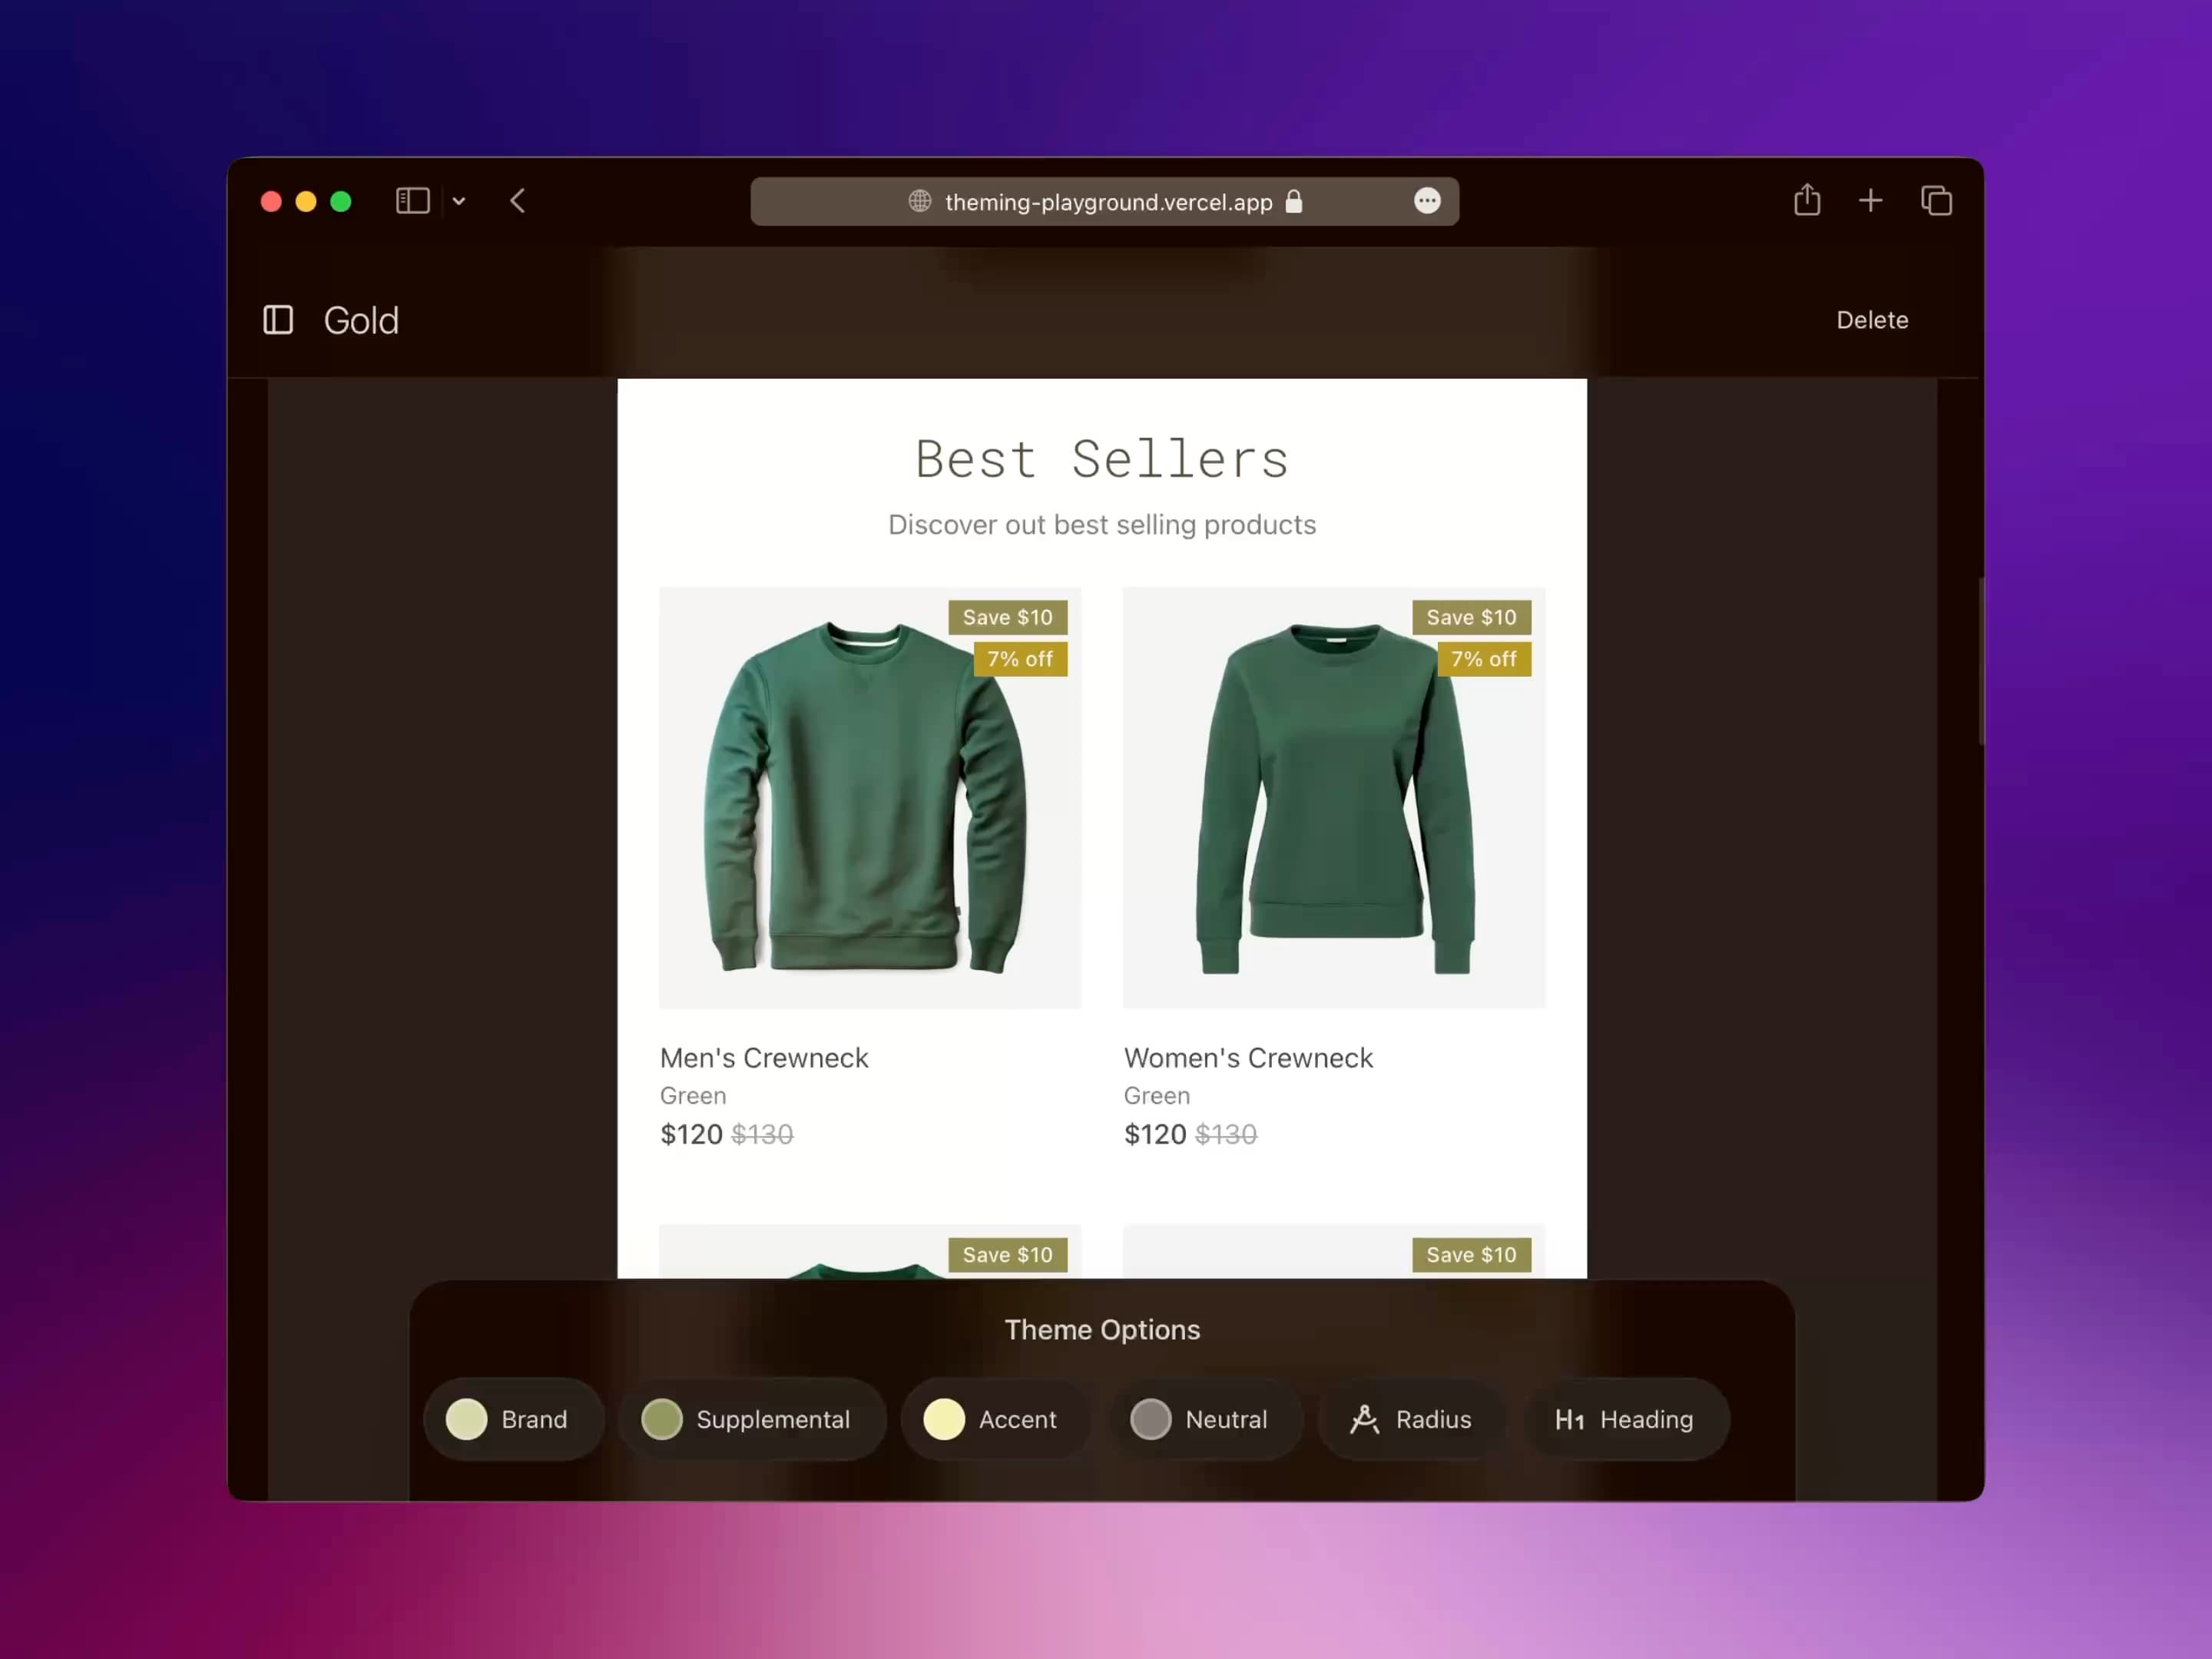2212x1659 pixels.
Task: Open the page menu ellipsis in address bar
Action: tap(1427, 201)
